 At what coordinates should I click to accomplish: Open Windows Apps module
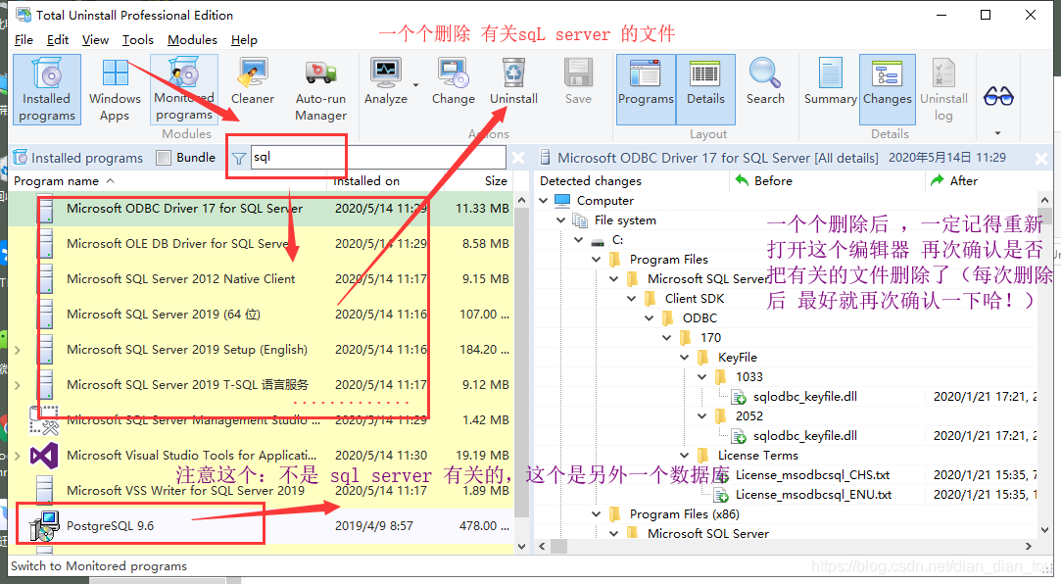(x=115, y=90)
